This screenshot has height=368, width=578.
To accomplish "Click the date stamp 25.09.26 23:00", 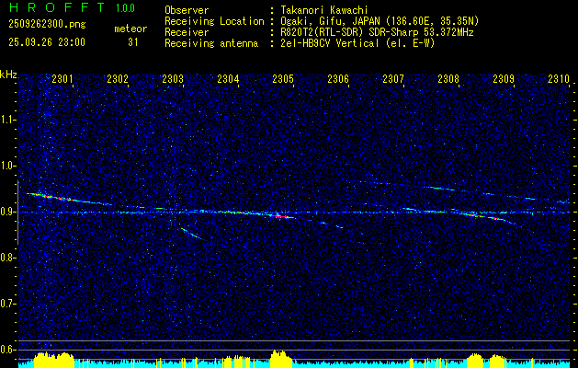I will click(47, 42).
